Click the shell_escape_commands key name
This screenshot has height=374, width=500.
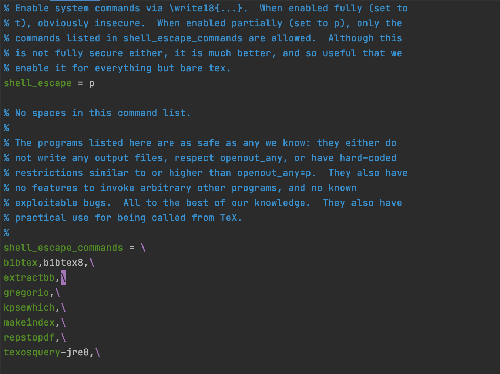(63, 248)
